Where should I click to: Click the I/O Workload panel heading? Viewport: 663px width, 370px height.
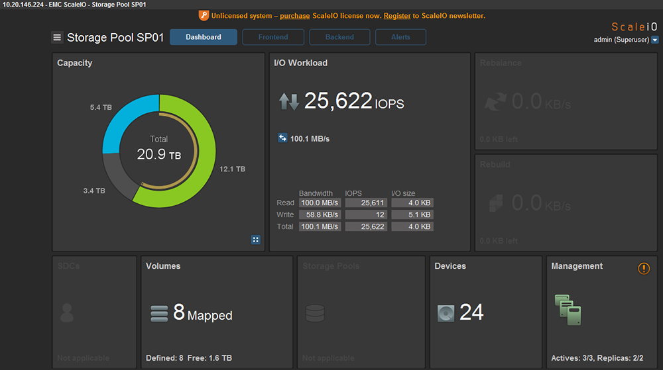click(x=300, y=63)
